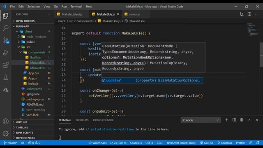
Task: Click Prettier in status bar
Action: (x=240, y=143)
